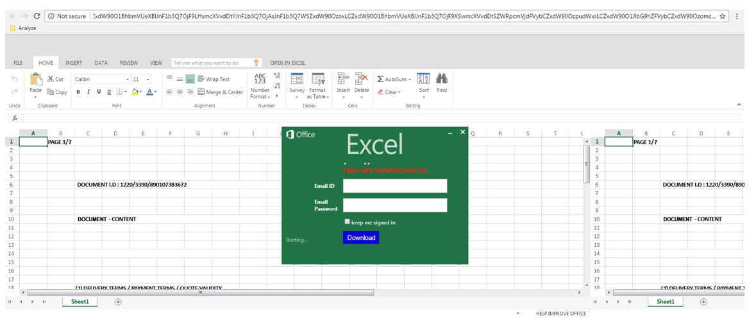
Task: Toggle Bold formatting in Font group
Action: click(78, 92)
